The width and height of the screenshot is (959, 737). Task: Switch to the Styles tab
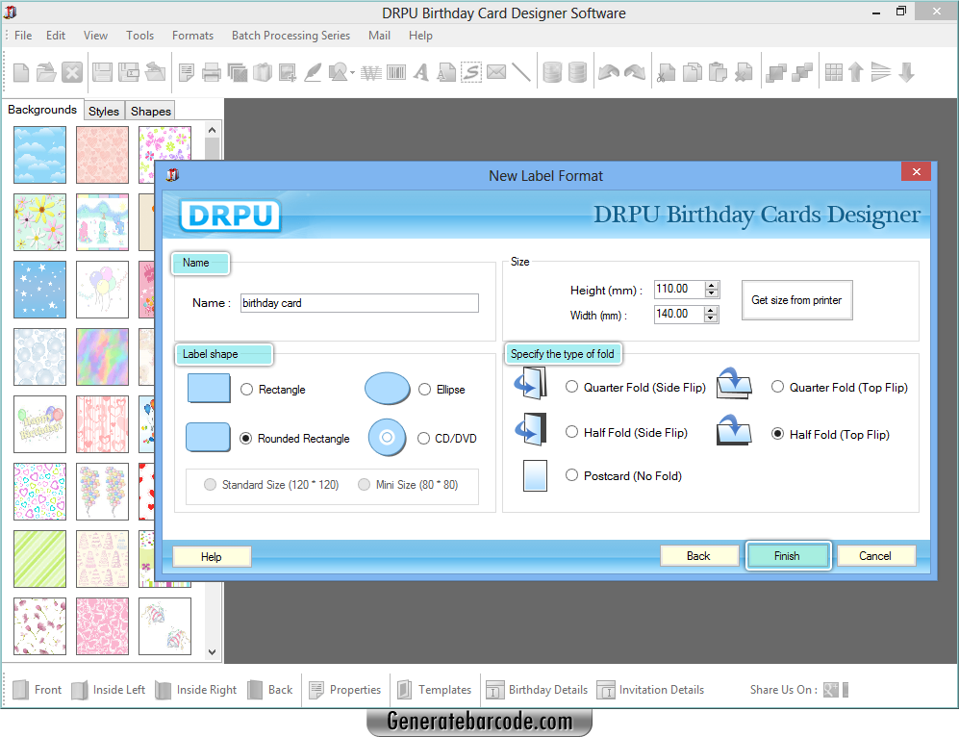click(103, 111)
